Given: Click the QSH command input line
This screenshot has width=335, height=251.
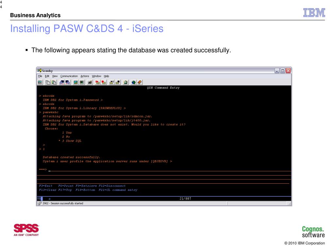Looking at the screenshot, I should coord(170,170).
